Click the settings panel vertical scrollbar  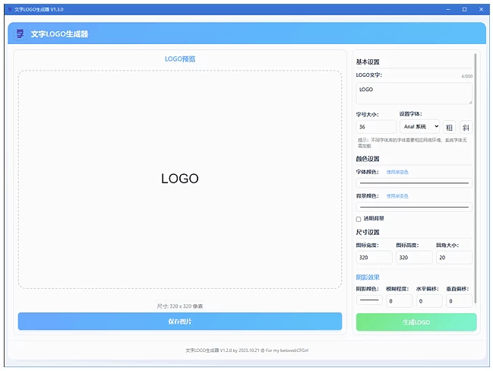click(x=476, y=152)
